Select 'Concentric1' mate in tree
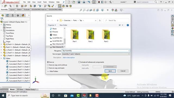174x98 pixels. pyautogui.click(x=18, y=61)
